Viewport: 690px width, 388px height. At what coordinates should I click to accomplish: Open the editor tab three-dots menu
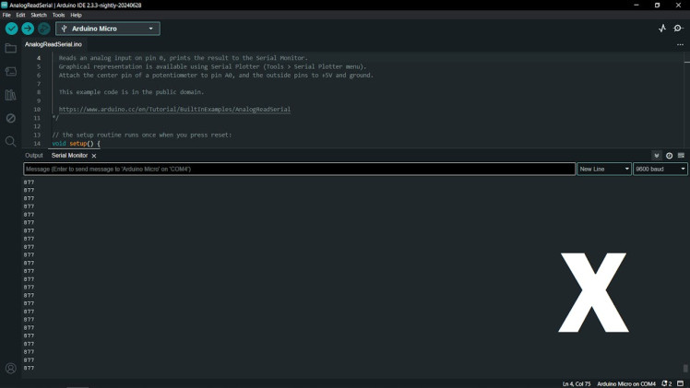pyautogui.click(x=680, y=45)
